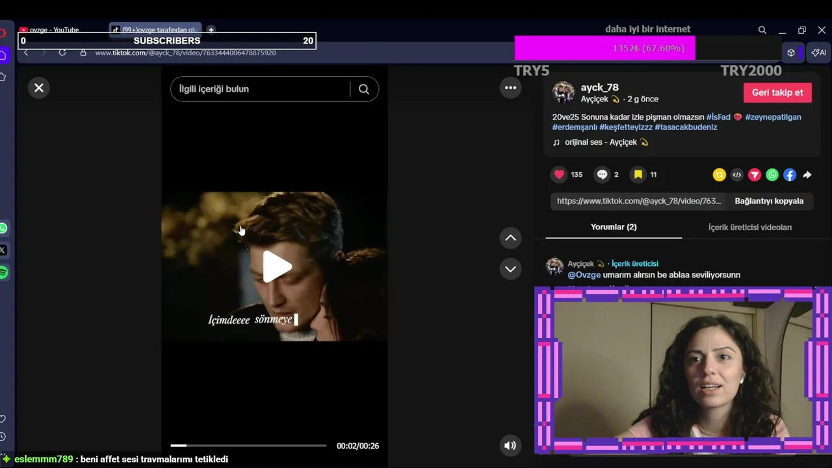
Task: Open the sidebar bookmarks star icon
Action: coord(3,77)
